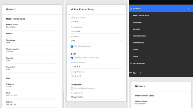Click the Help & Support chat icon
This screenshot has width=193, height=108.
coord(131,63)
